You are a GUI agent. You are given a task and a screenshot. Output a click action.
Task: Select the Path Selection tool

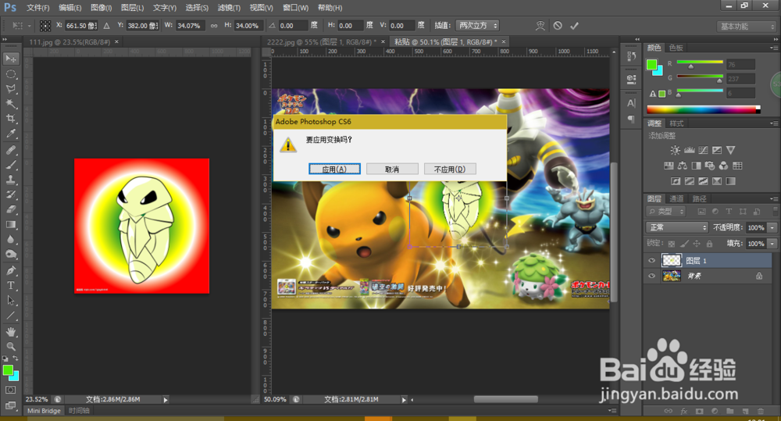pos(10,301)
